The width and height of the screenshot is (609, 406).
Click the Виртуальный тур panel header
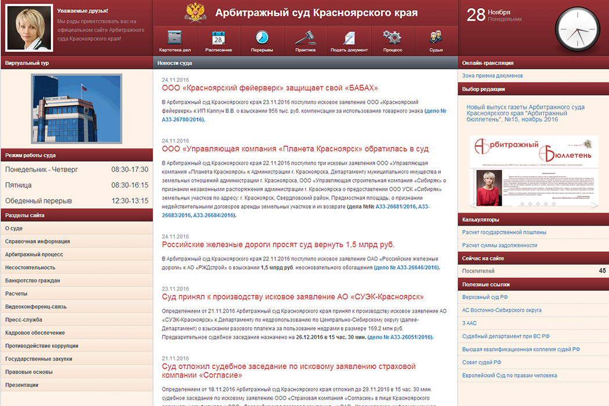click(77, 63)
